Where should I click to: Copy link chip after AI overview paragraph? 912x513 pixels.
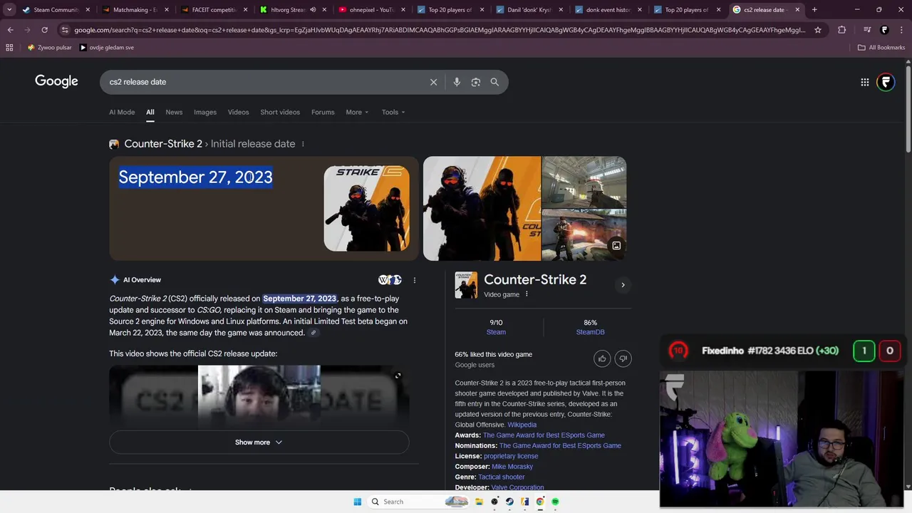tap(313, 333)
